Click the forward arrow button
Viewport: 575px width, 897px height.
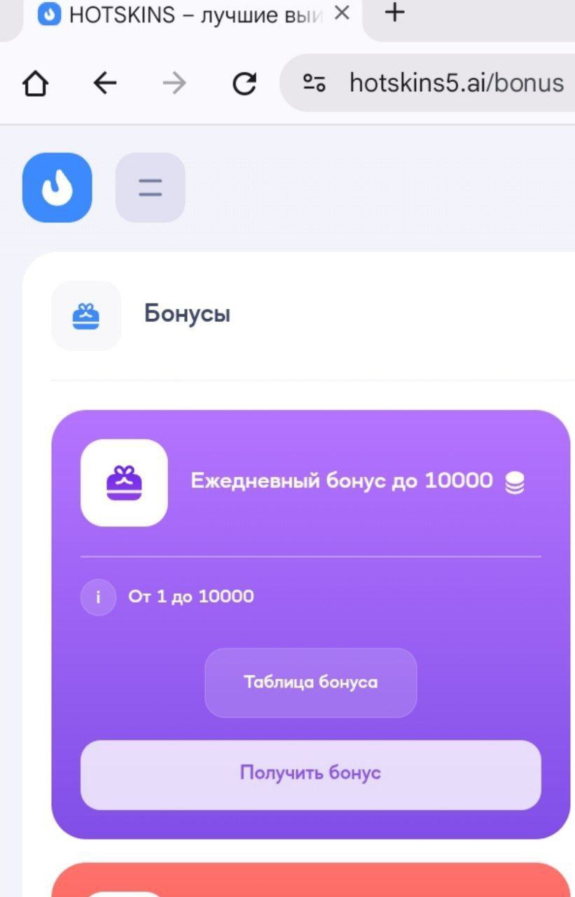tap(174, 84)
